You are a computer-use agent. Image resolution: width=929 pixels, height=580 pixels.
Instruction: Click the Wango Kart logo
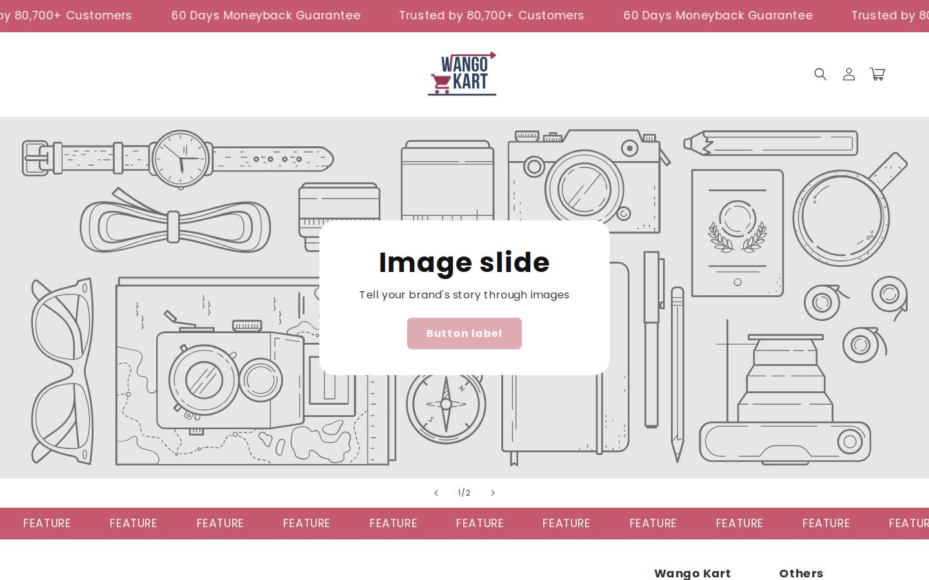coord(462,73)
